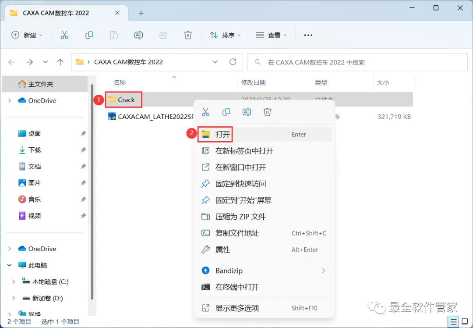Sort by the 大小 column header
Viewport: 473px width, 328px height.
[382, 82]
